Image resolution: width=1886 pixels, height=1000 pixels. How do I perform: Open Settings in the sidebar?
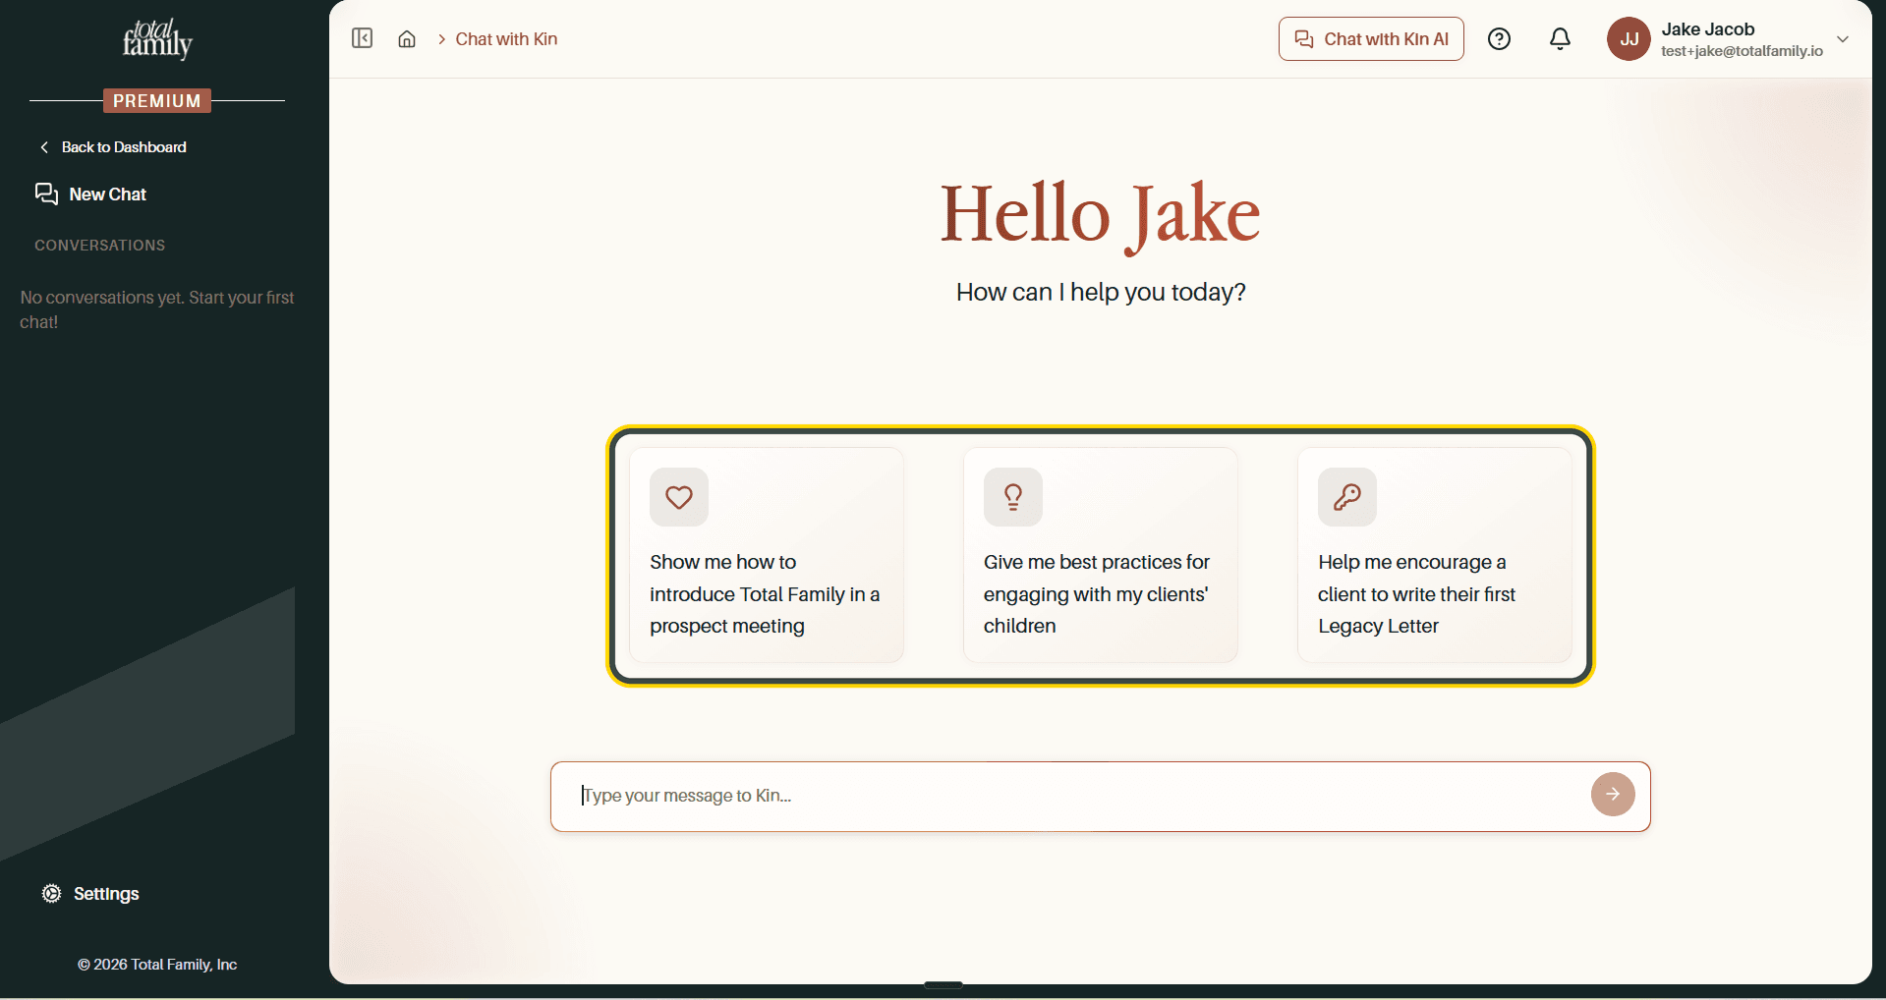(x=90, y=894)
